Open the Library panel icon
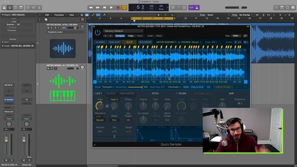Screen dimensions: 297x167 tap(4, 7)
